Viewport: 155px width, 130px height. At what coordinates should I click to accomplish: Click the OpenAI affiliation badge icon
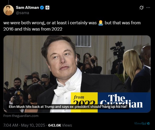click(47, 8)
